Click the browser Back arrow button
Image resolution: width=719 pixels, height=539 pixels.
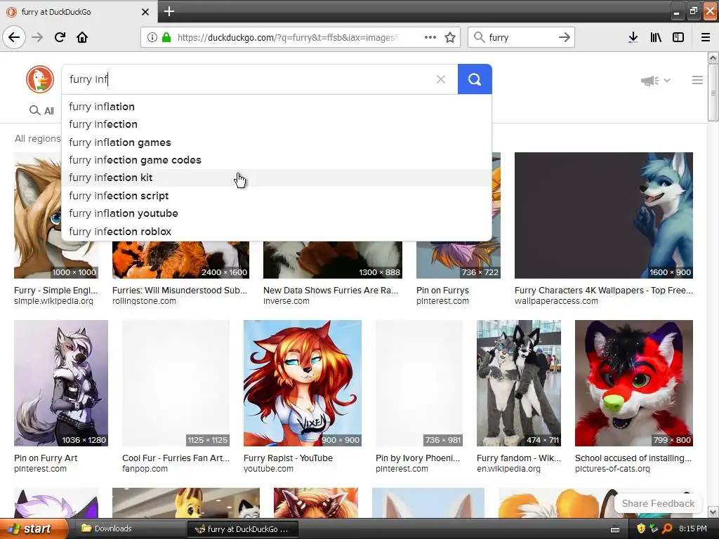[14, 37]
